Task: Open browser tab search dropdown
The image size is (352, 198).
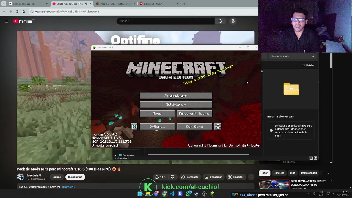Action: click(x=4, y=4)
